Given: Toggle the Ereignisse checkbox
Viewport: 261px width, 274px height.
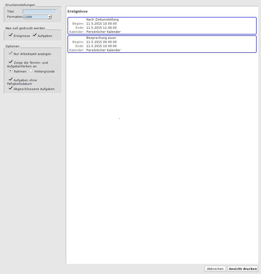Looking at the screenshot, I should [x=10, y=35].
